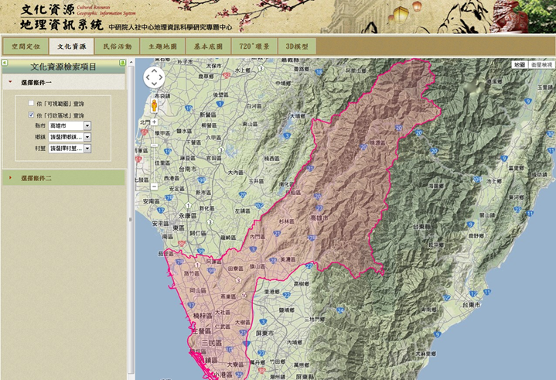Switch map to 衛星檢視 satellite view
The width and height of the screenshot is (556, 380).
coord(541,65)
